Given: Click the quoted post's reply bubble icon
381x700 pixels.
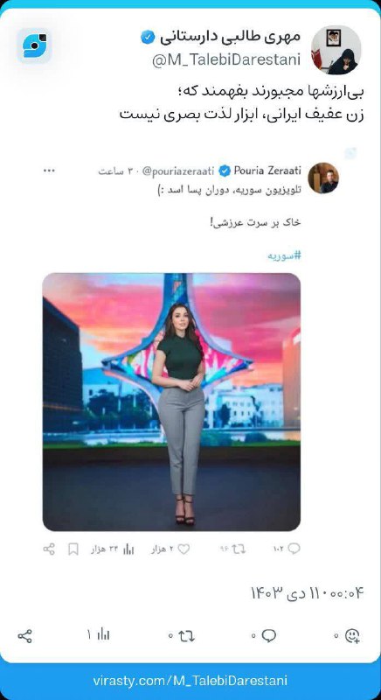Looking at the screenshot, I should [x=294, y=549].
